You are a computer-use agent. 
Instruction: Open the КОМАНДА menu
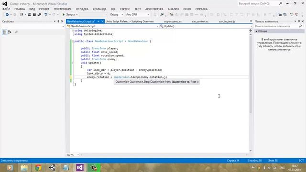point(99,9)
